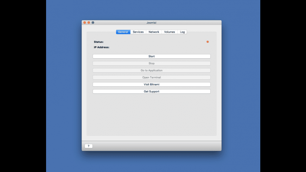Image resolution: width=306 pixels, height=172 pixels.
Task: Open the Services tab
Action: (x=138, y=32)
